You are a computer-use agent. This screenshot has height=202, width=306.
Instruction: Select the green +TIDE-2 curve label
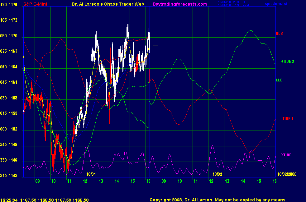288,62
